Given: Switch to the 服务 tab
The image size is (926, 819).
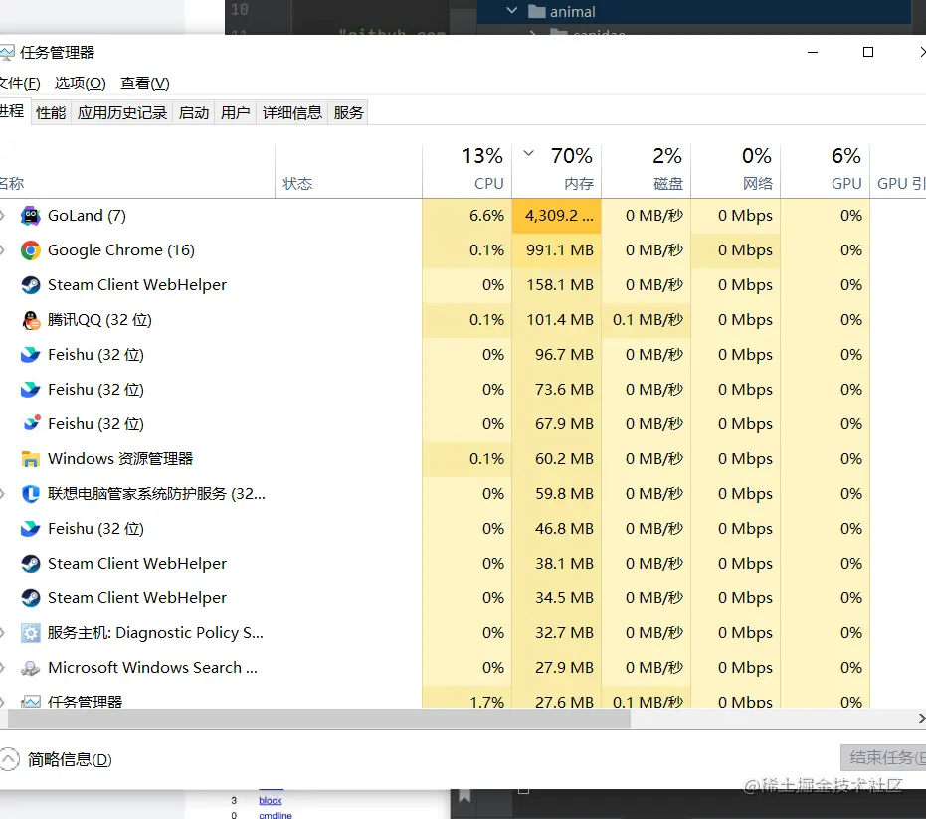Looking at the screenshot, I should [x=348, y=112].
